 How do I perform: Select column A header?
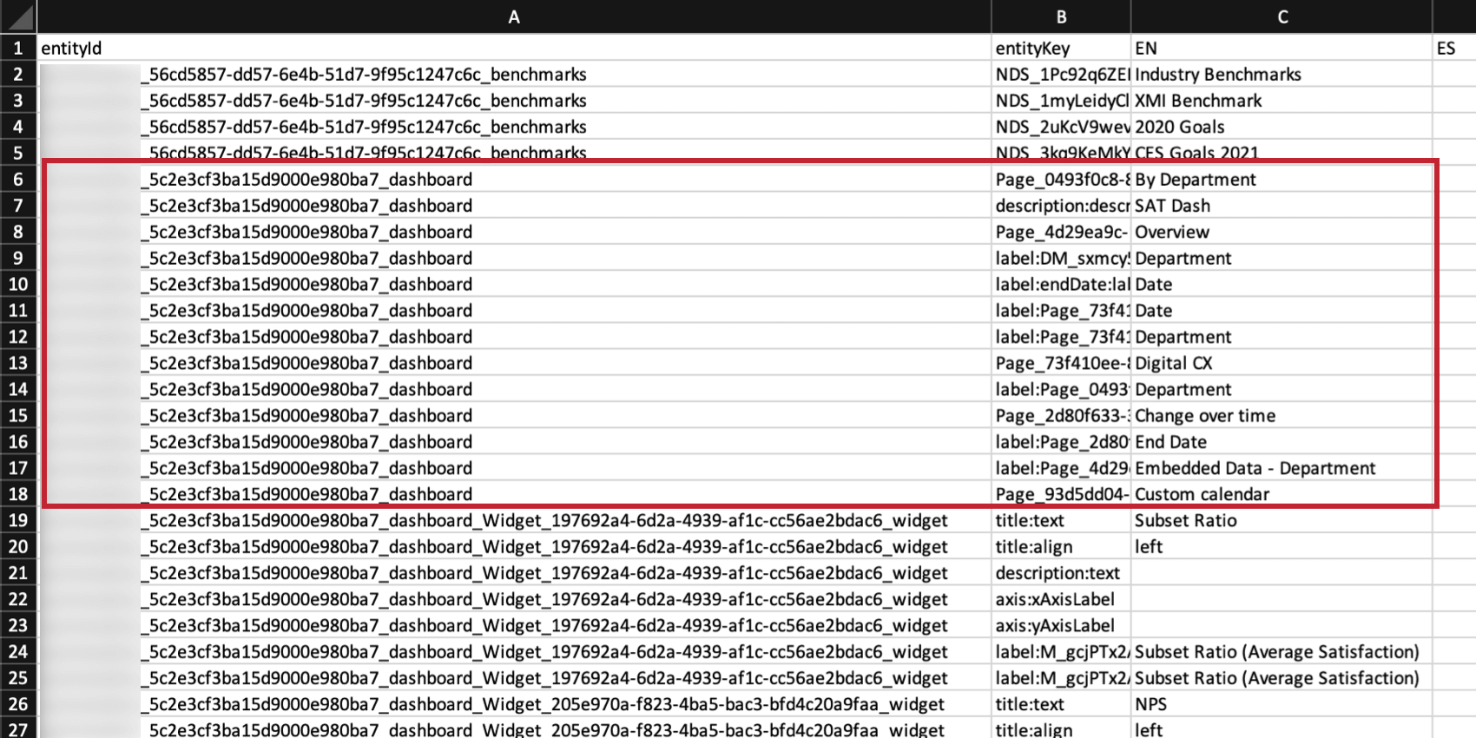pos(514,16)
